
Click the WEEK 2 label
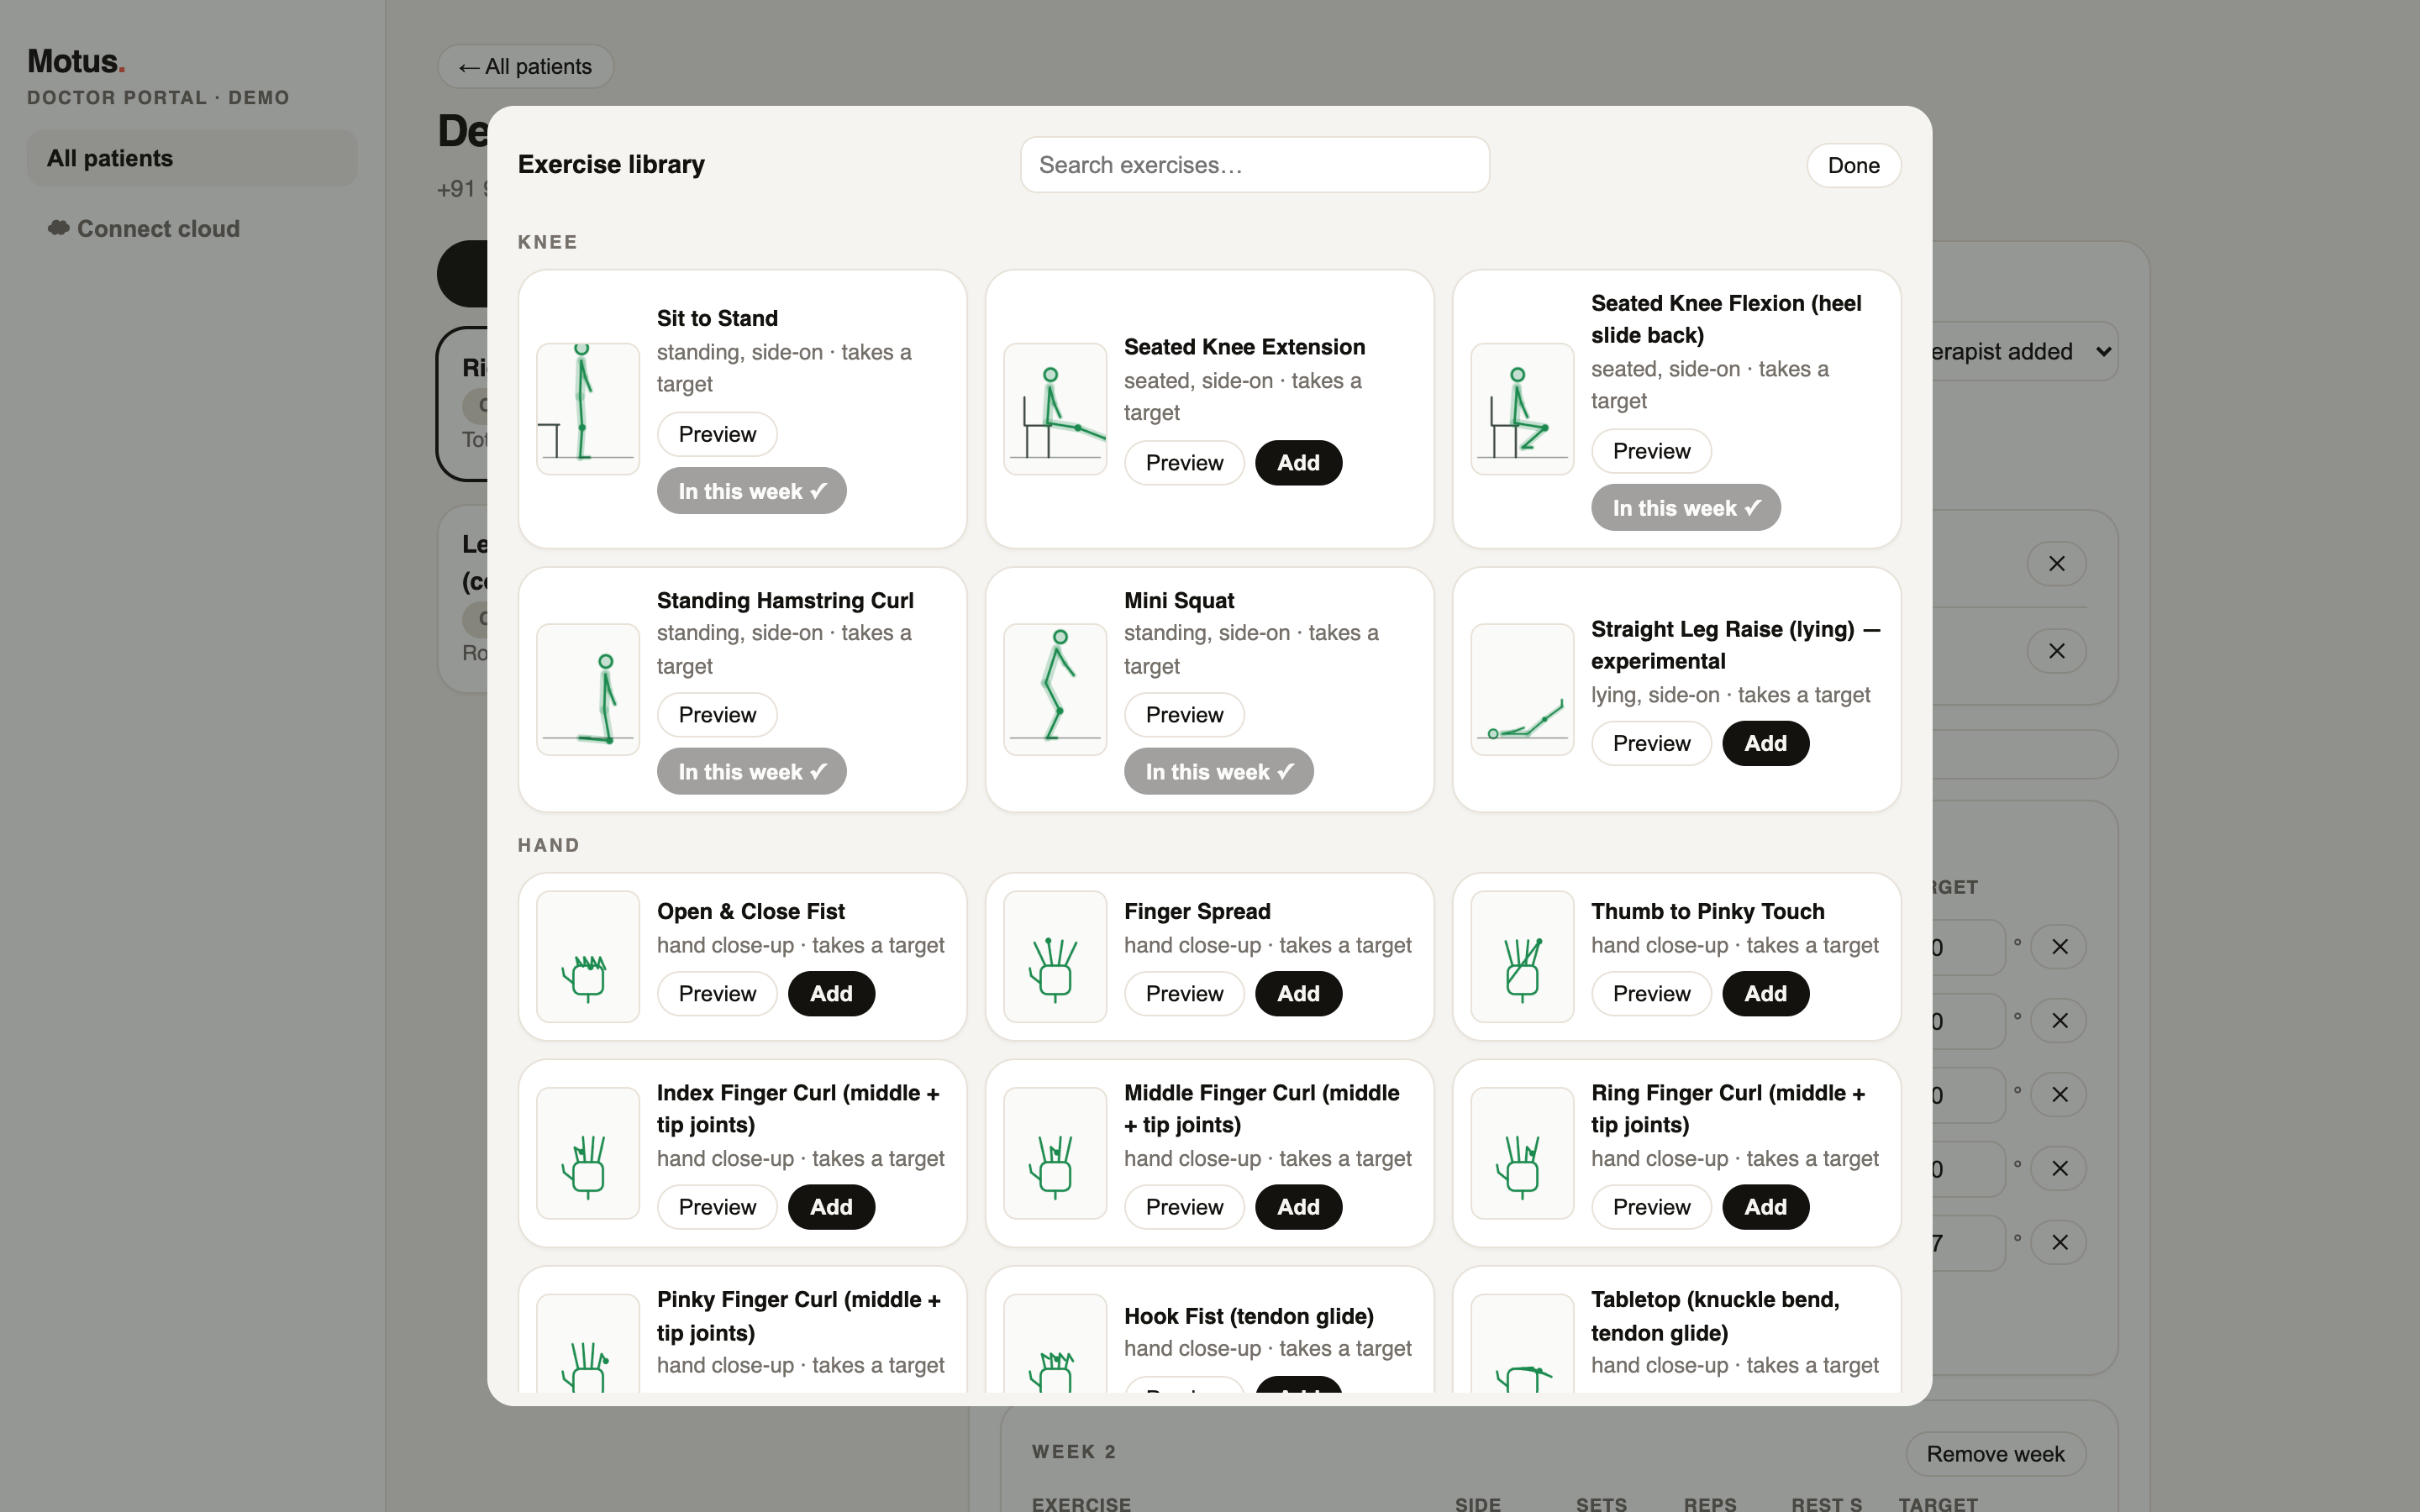1073,1451
